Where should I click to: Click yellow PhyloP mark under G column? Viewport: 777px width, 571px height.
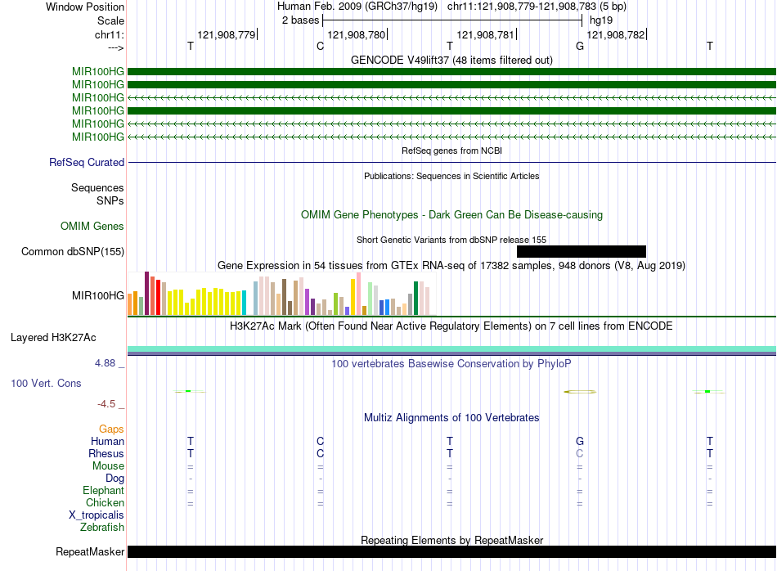pyautogui.click(x=580, y=392)
